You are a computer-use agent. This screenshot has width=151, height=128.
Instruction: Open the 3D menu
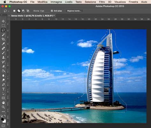[x=110, y=2]
